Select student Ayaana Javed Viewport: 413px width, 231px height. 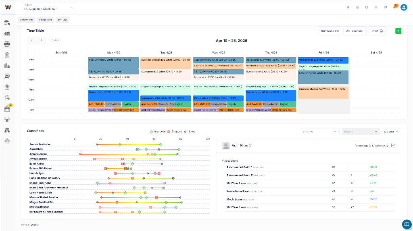pos(38,154)
